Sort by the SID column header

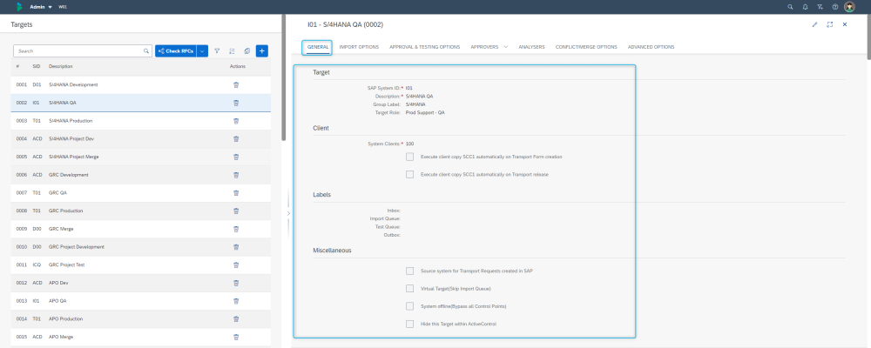tap(36, 67)
